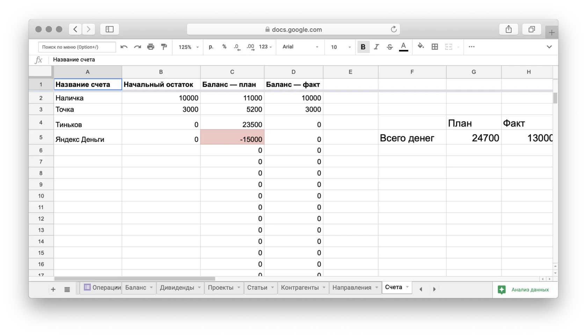Open the cell borders tool
Screen dimensions: 587x336
[x=435, y=47]
